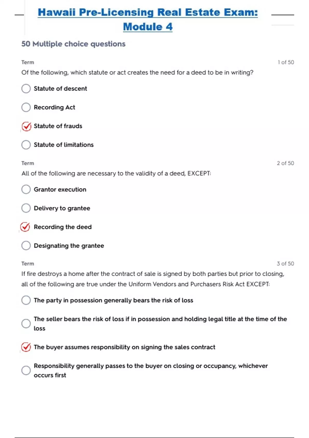309x438 pixels.
Task: Click the Uniform Vendors and Purchasers Risk Act question
Action: pyautogui.click(x=153, y=279)
